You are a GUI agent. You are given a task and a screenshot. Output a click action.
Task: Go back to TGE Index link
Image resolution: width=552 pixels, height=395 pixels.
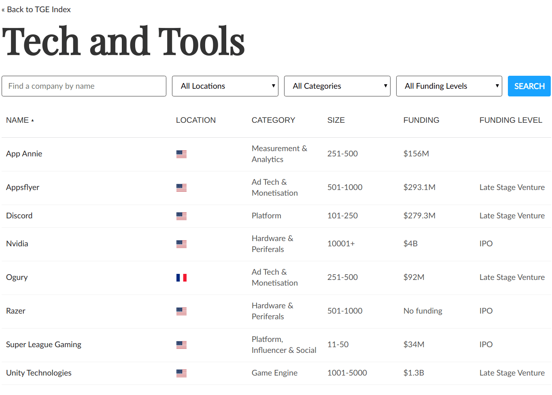(x=36, y=9)
